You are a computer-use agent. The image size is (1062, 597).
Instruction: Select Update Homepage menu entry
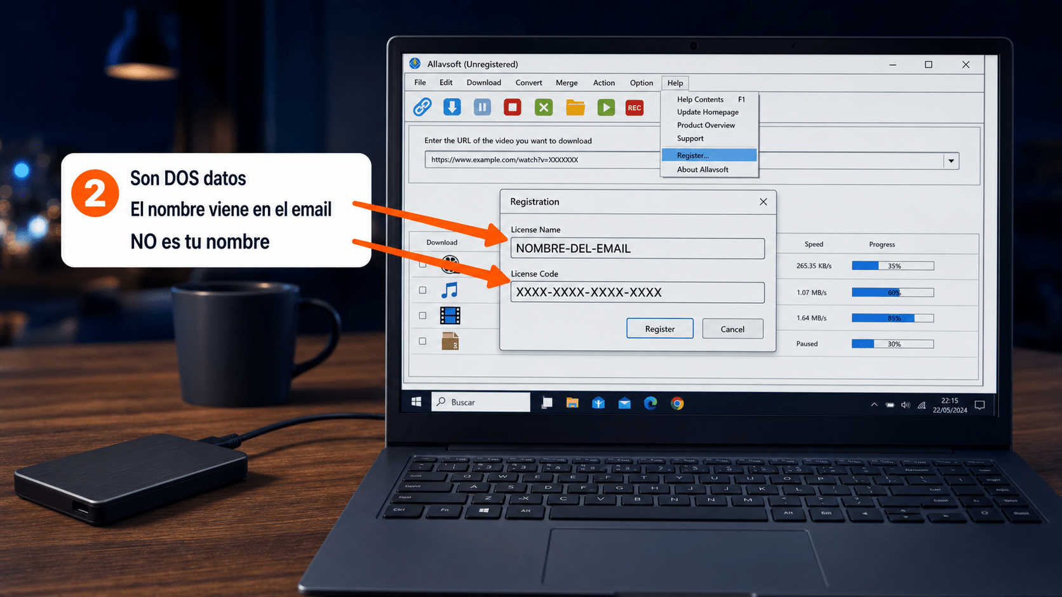[x=709, y=112]
